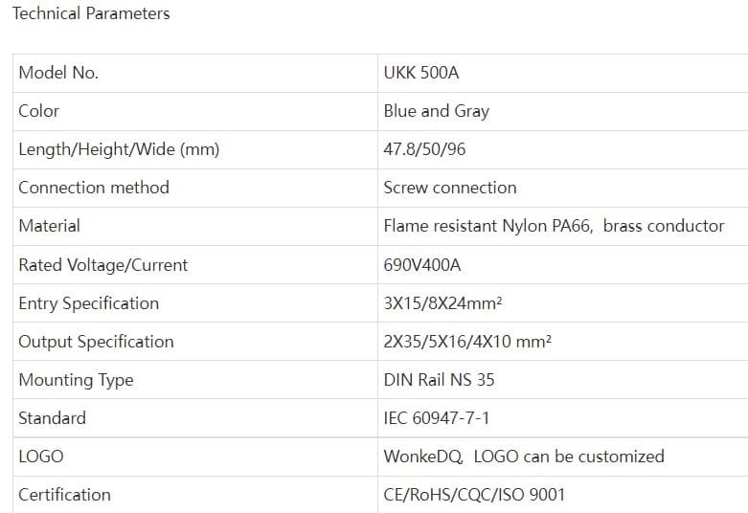Select the Length/Height/Wide (mm) label

[x=119, y=149]
